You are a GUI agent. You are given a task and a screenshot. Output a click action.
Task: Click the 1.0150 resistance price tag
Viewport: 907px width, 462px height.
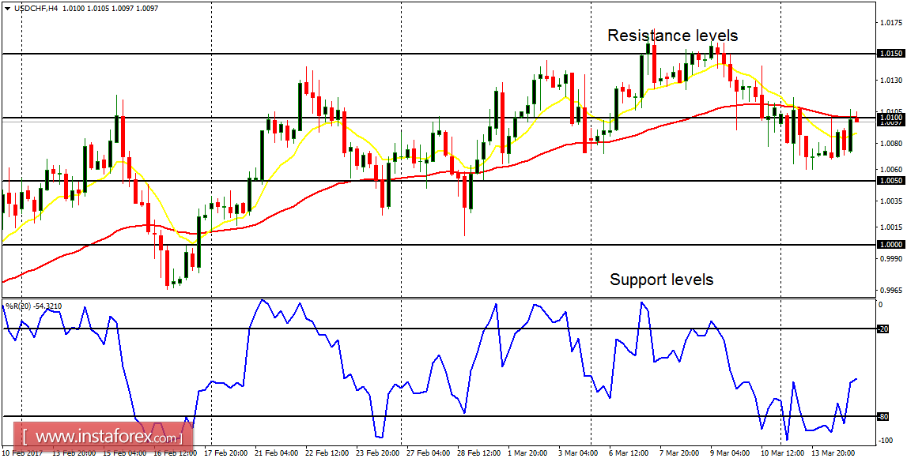point(890,54)
